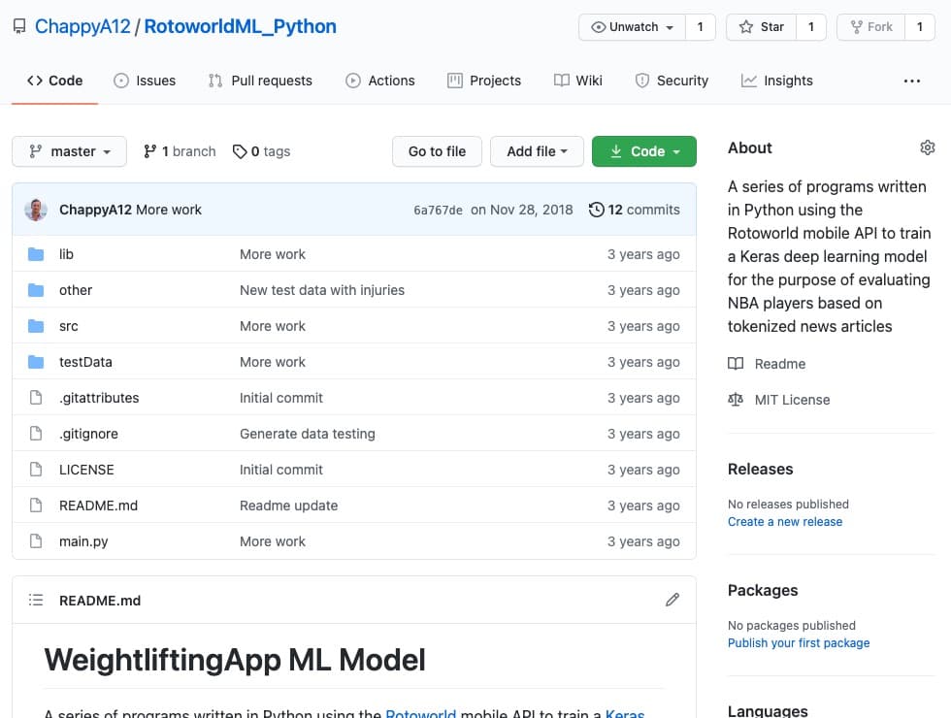Open the Add file dropdown

click(537, 151)
